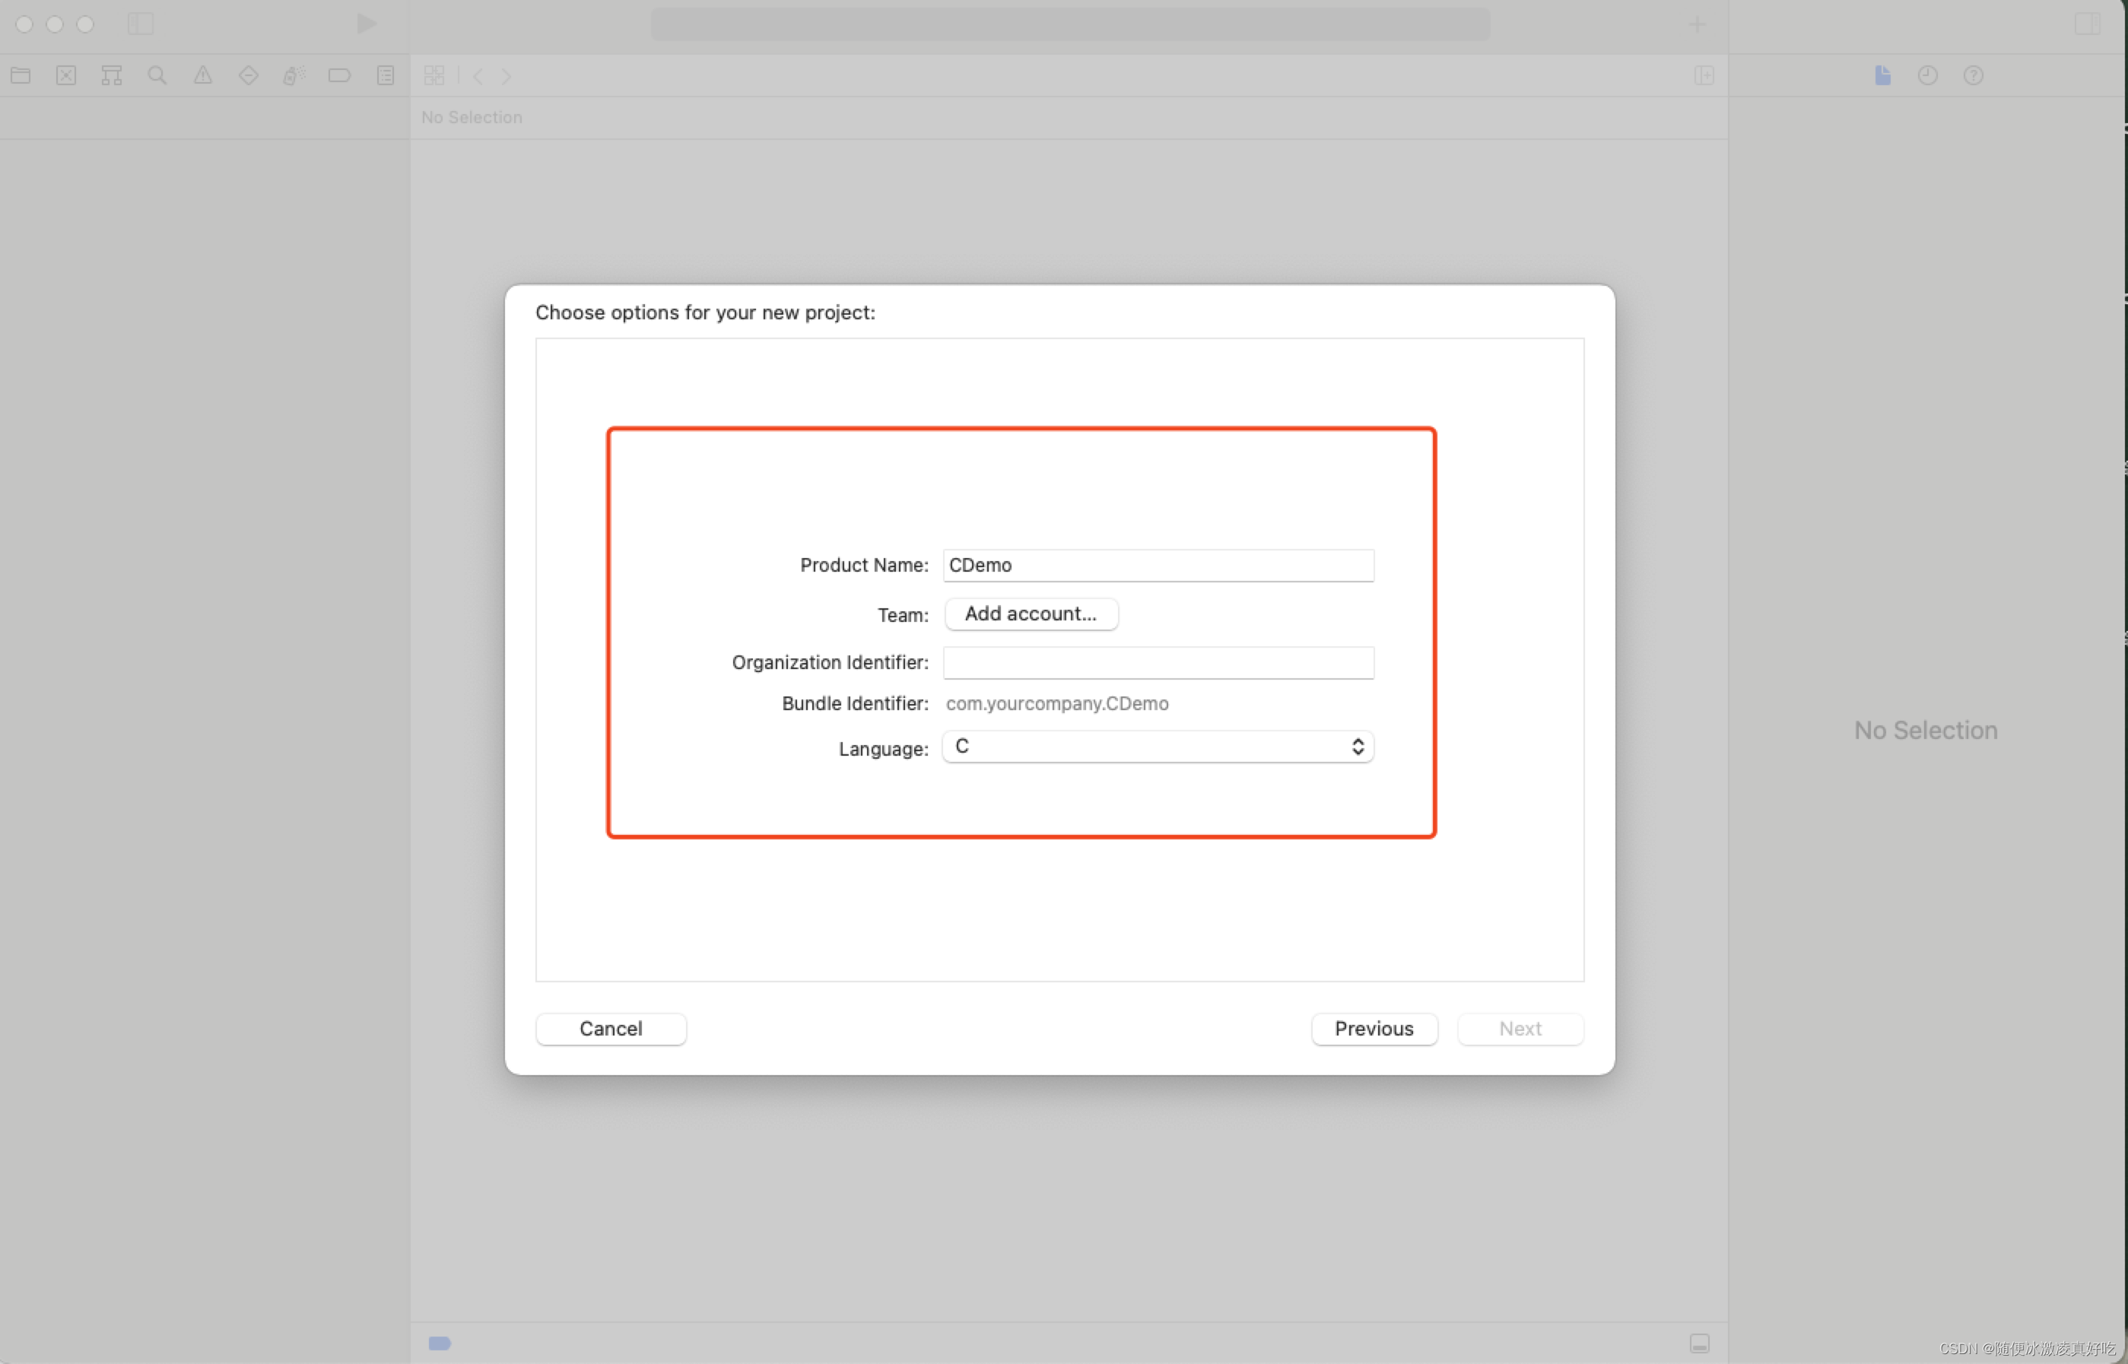This screenshot has width=2128, height=1364.
Task: Open the Debug navigator icon
Action: coord(294,75)
